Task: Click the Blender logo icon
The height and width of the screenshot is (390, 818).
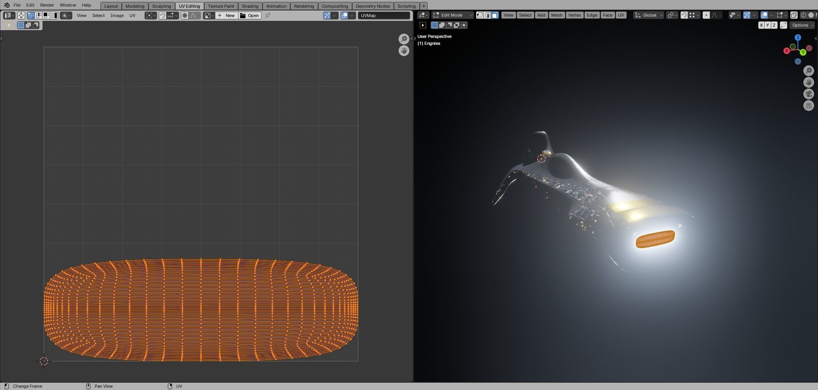Action: [7, 5]
